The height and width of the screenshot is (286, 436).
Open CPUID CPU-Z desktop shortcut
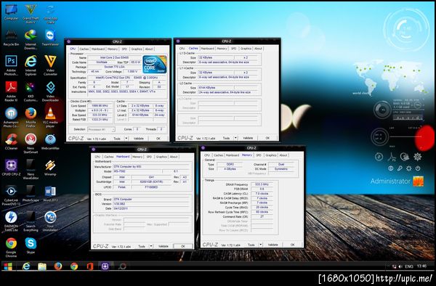[x=11, y=168]
